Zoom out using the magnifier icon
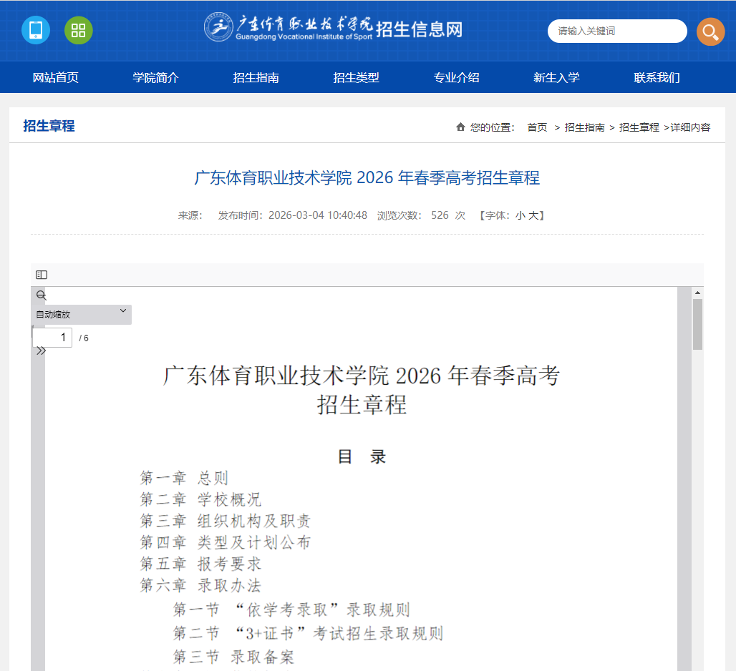 tap(41, 294)
